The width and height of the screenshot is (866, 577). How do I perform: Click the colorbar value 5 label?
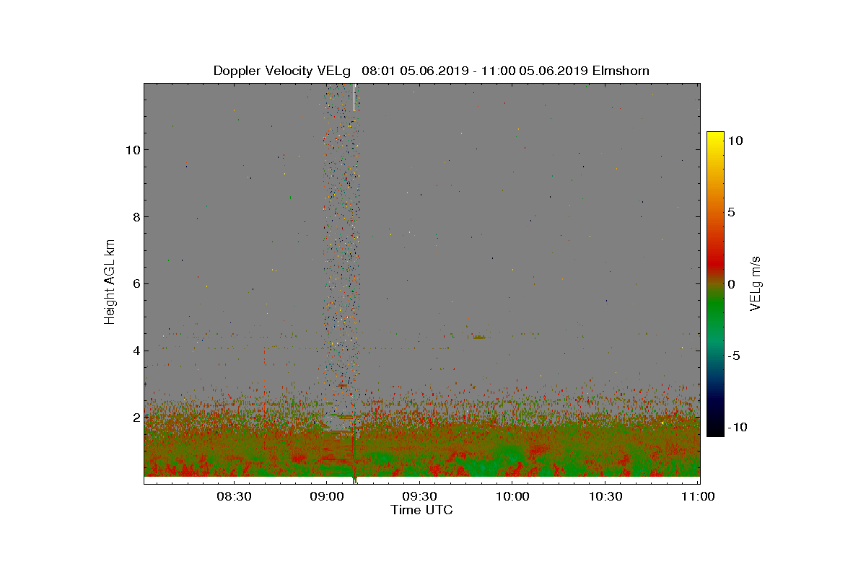pyautogui.click(x=731, y=213)
